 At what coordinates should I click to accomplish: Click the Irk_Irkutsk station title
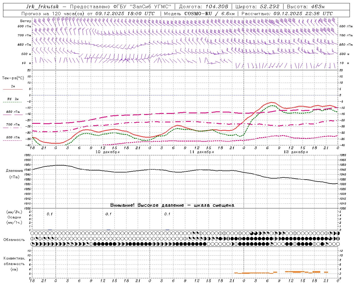pyautogui.click(x=42, y=7)
